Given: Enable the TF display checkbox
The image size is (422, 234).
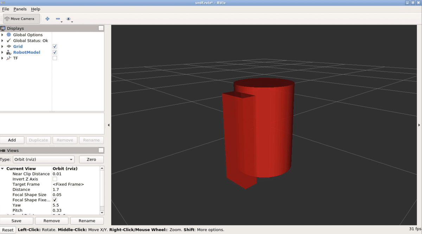Looking at the screenshot, I should point(55,58).
